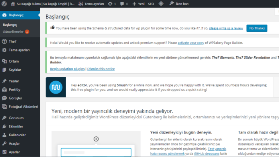Click the Ayarlar settings icon

click(4, 152)
